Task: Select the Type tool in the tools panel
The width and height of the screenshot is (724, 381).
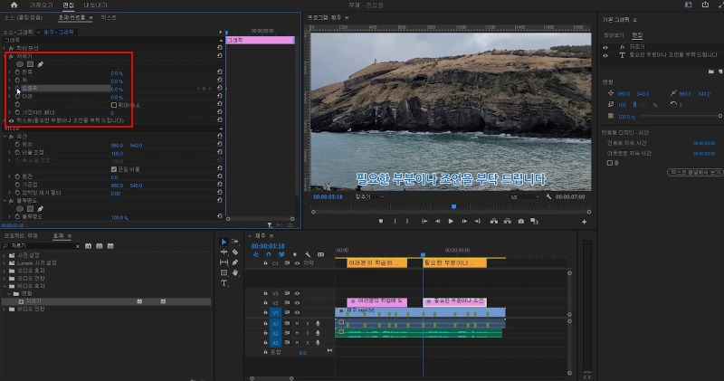Action: [x=224, y=283]
